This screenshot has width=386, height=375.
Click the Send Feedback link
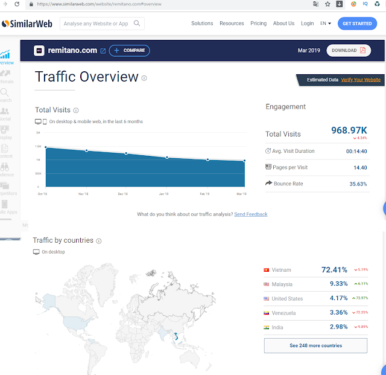coord(251,214)
